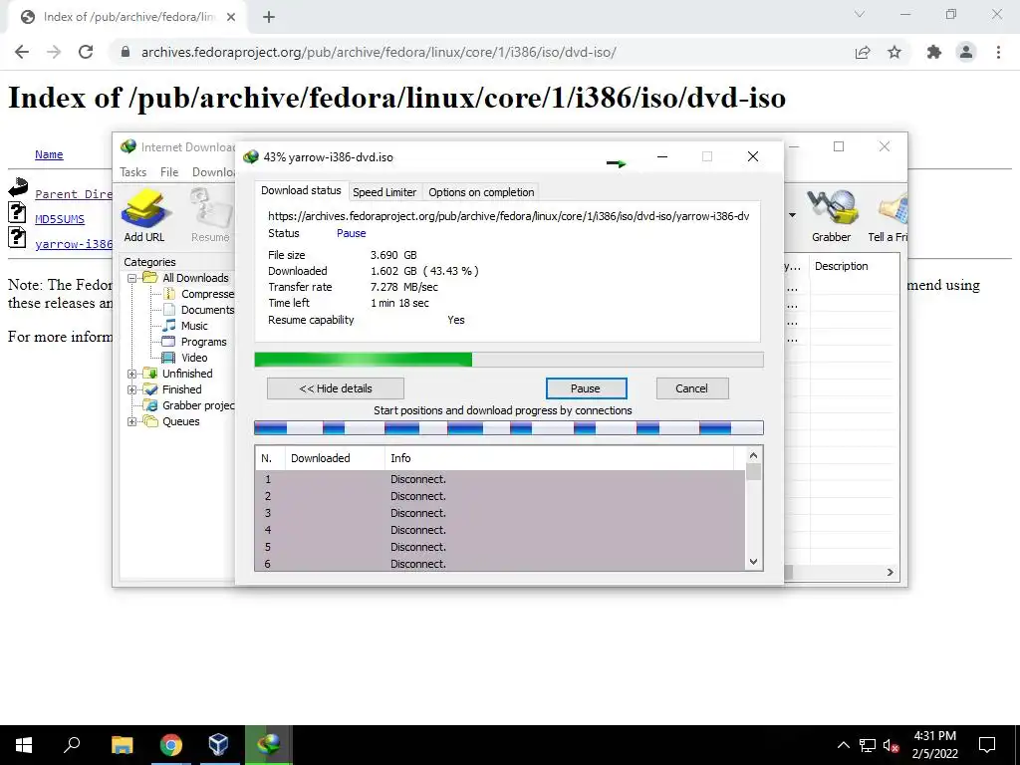Image resolution: width=1020 pixels, height=765 pixels.
Task: Open the File menu in IDM
Action: (x=169, y=172)
